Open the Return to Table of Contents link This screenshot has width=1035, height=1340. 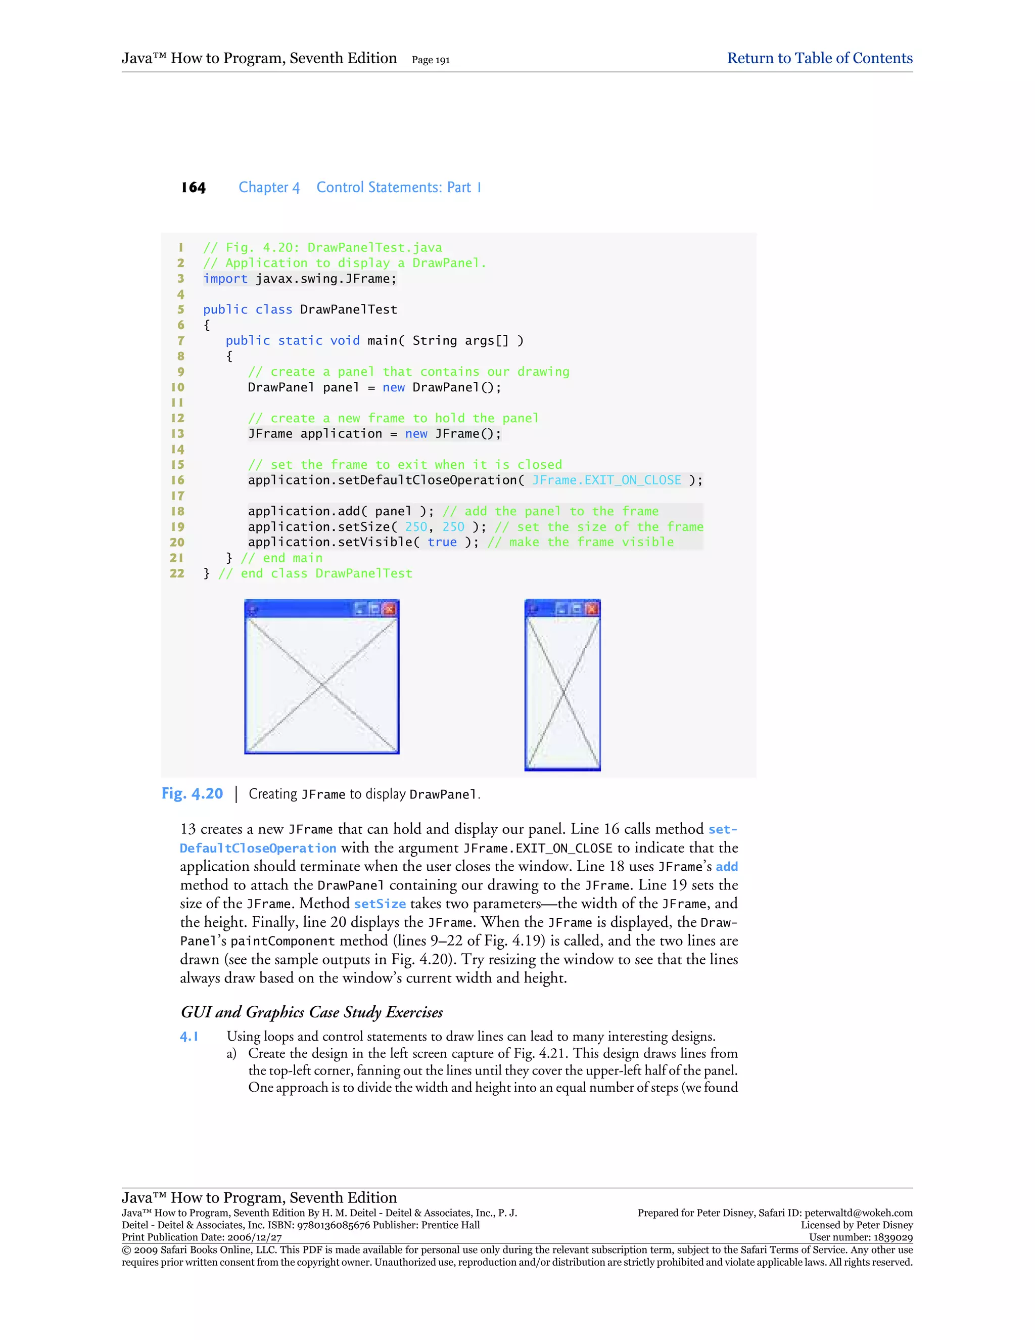[x=819, y=58]
